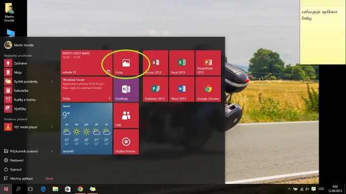Click the taskbar search magnifier icon
Image resolution: width=346 pixels, height=194 pixels.
point(18,189)
